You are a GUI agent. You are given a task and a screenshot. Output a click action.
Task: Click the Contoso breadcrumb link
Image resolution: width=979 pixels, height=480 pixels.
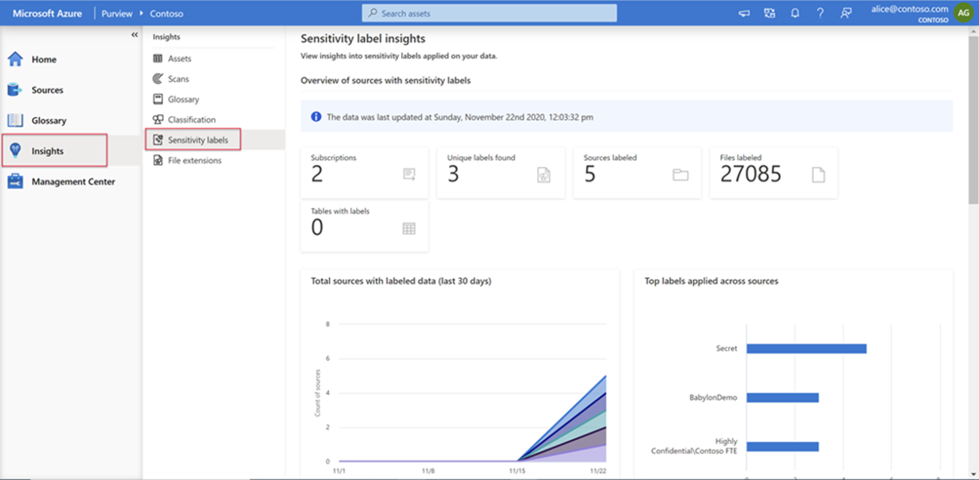166,13
